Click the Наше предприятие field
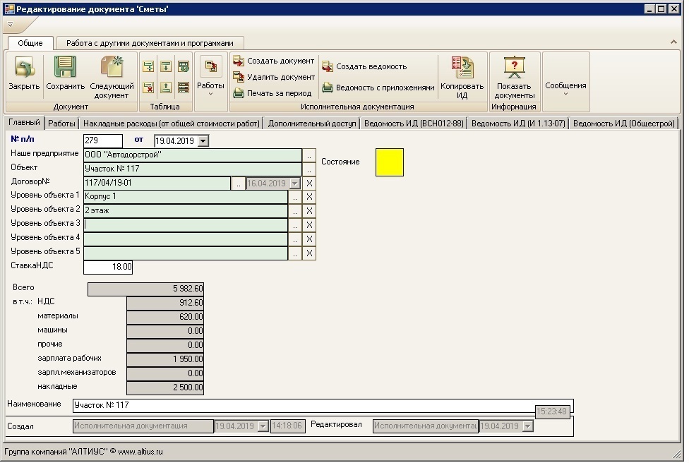The image size is (689, 463). (x=193, y=155)
